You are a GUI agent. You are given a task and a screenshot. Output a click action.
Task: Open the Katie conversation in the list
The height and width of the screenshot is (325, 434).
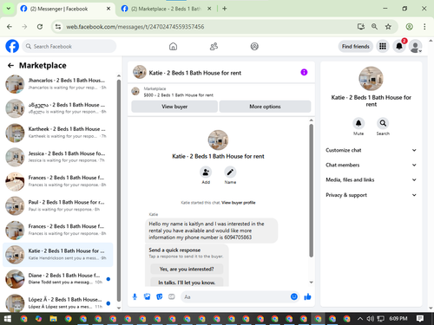58,255
